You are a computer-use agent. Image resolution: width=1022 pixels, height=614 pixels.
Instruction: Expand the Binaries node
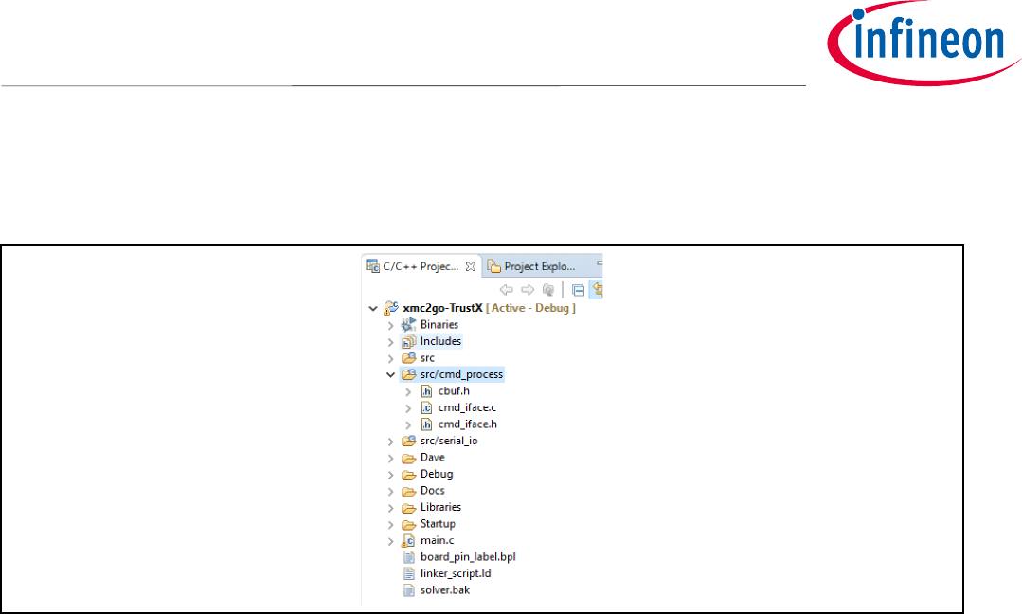click(x=390, y=325)
